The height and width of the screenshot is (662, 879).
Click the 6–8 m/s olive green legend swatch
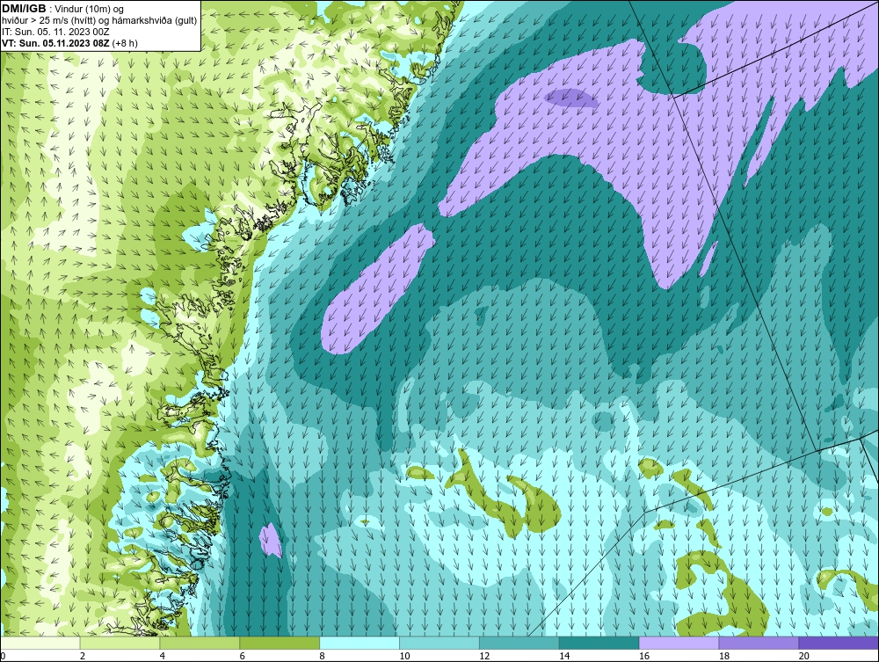click(x=280, y=643)
